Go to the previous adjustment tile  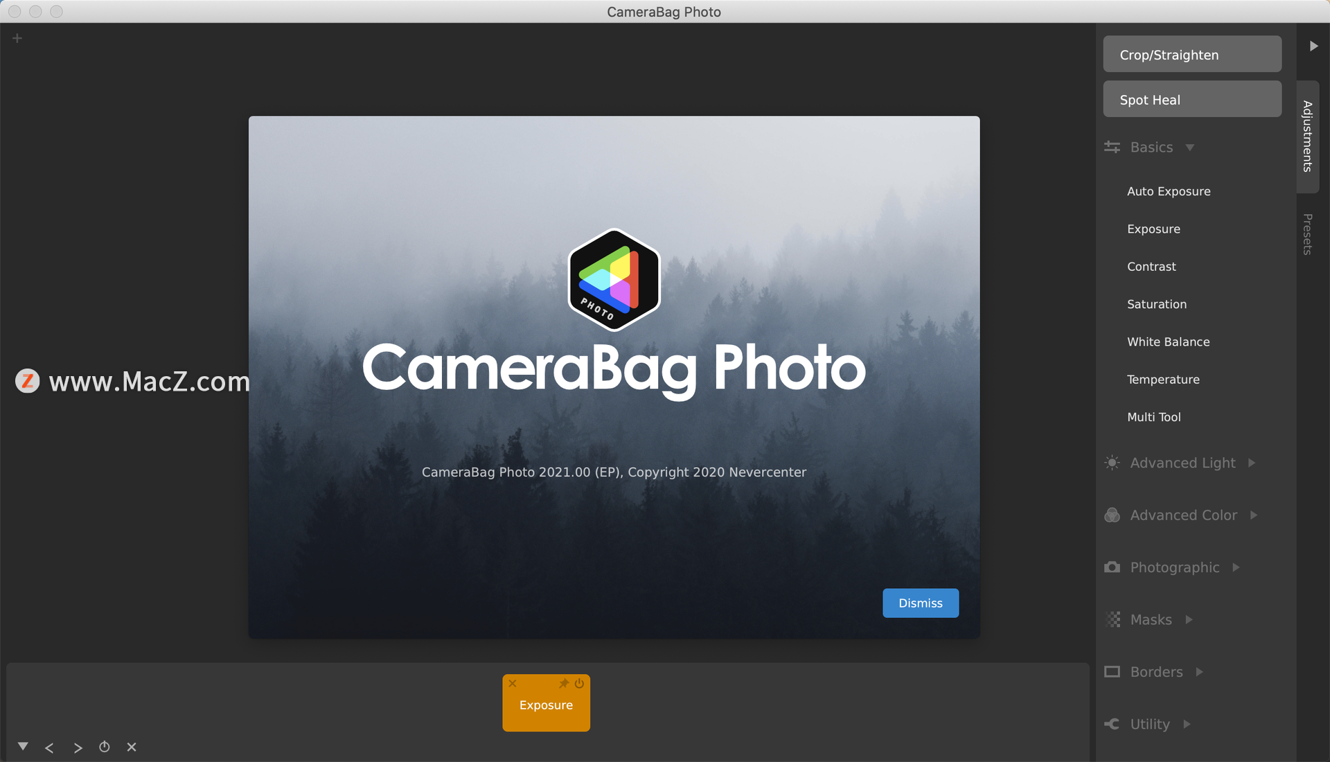(49, 747)
